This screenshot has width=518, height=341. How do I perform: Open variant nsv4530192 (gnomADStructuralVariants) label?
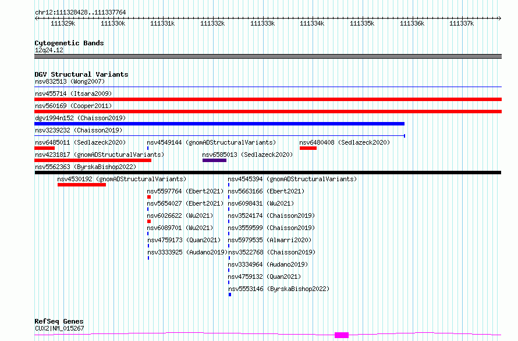coord(122,179)
